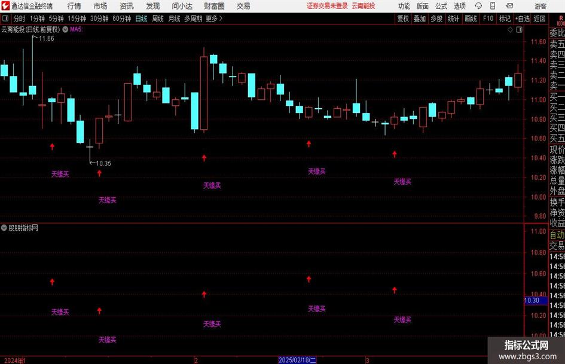Switch to 30分钟 period tab
The width and height of the screenshot is (565, 364).
click(x=99, y=19)
